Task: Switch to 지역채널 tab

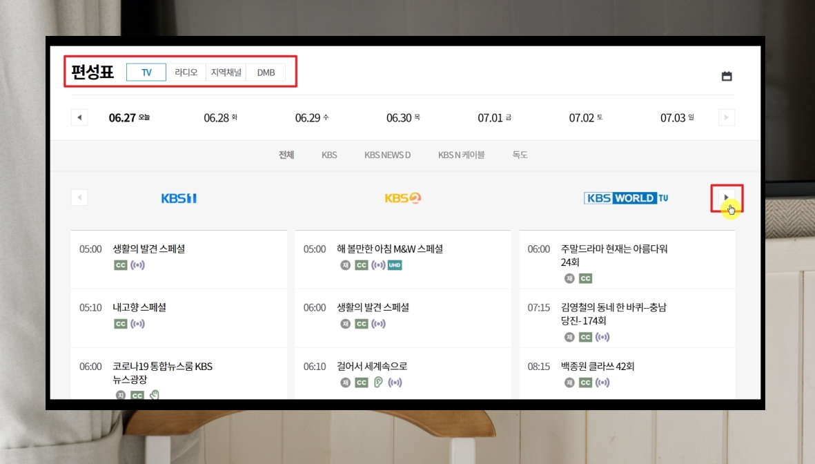Action: click(226, 72)
